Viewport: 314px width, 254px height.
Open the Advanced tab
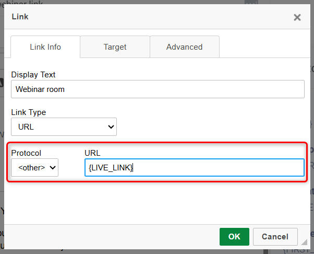click(x=185, y=47)
